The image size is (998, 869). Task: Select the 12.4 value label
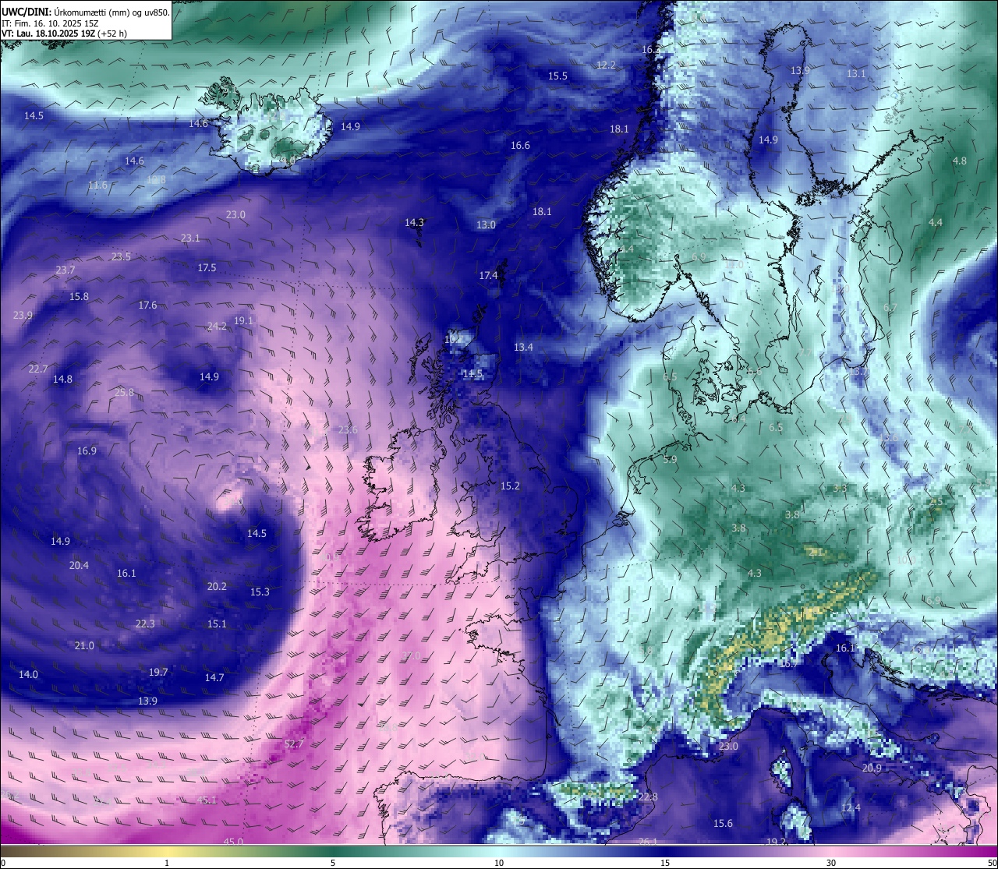click(x=851, y=808)
